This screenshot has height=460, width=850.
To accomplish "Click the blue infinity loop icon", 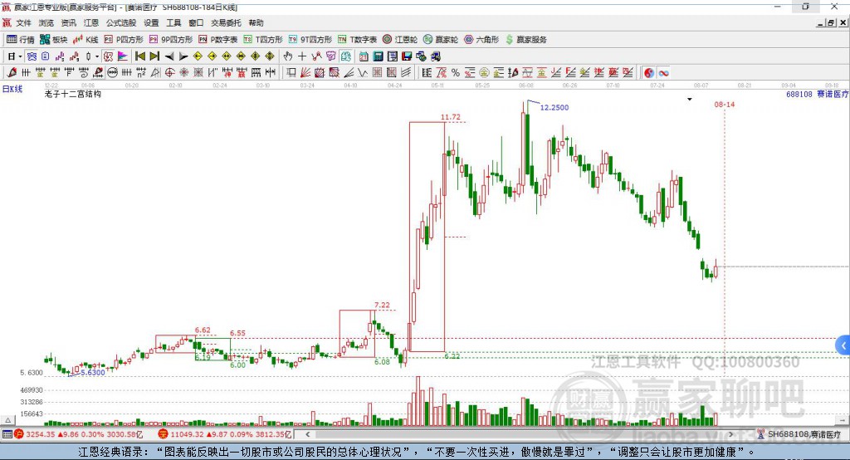I will pyautogui.click(x=663, y=73).
